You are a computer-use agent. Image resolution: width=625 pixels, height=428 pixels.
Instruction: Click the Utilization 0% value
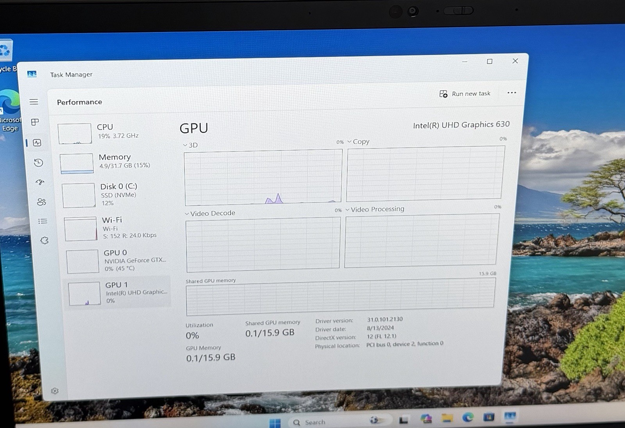[x=192, y=335]
